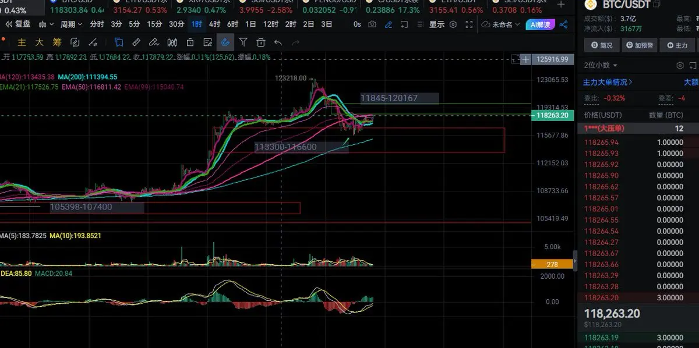The height and width of the screenshot is (348, 699).
Task: Click ask price 118265.94 row
Action: click(x=638, y=142)
